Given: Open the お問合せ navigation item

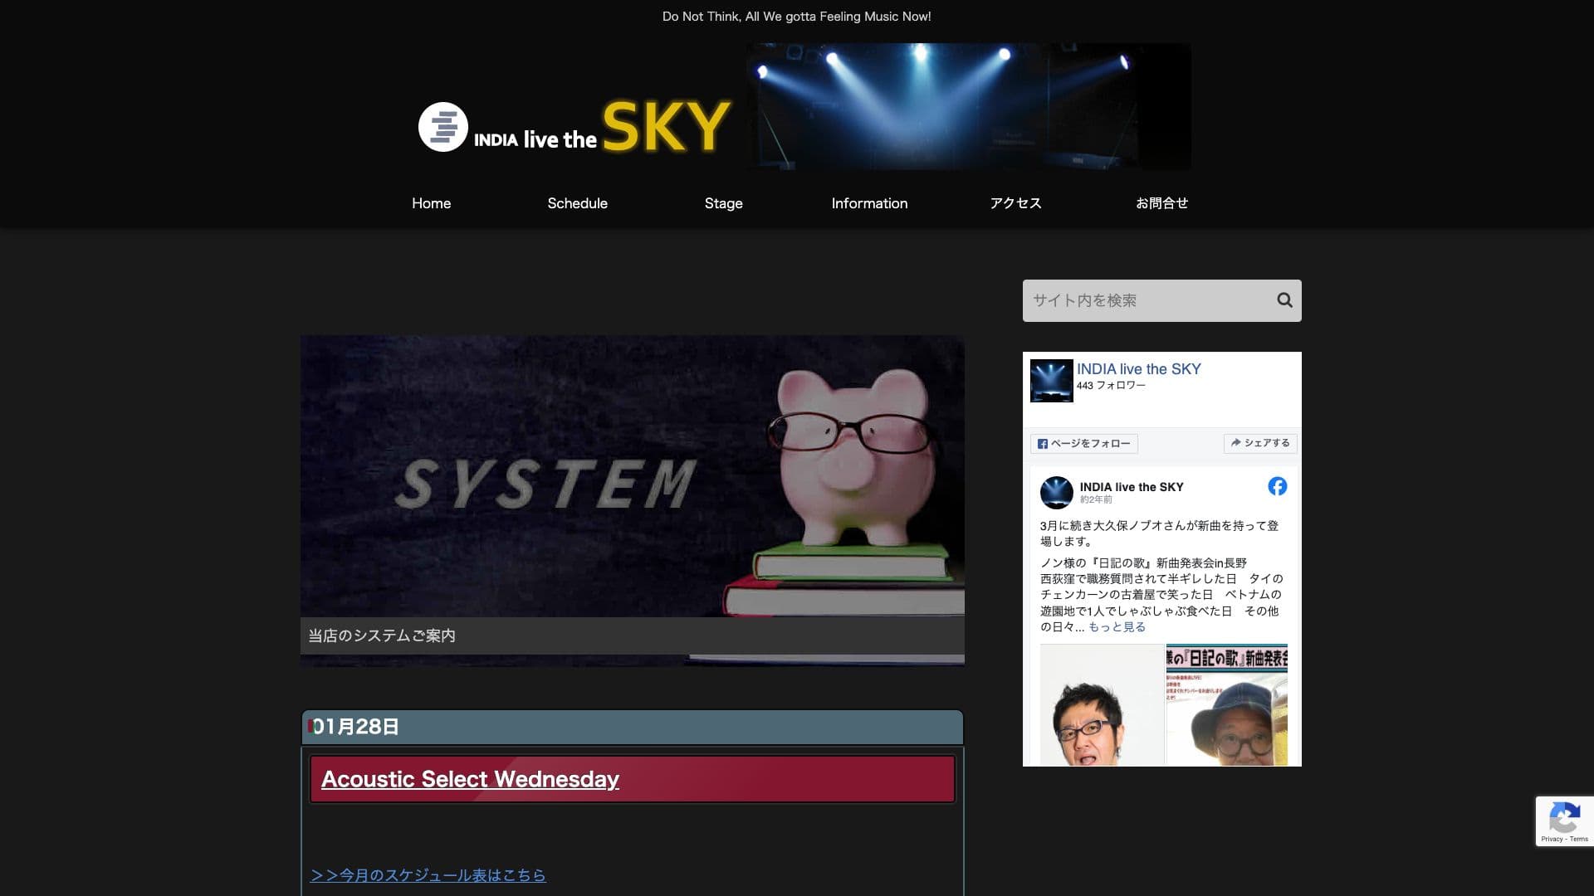Looking at the screenshot, I should [x=1161, y=203].
